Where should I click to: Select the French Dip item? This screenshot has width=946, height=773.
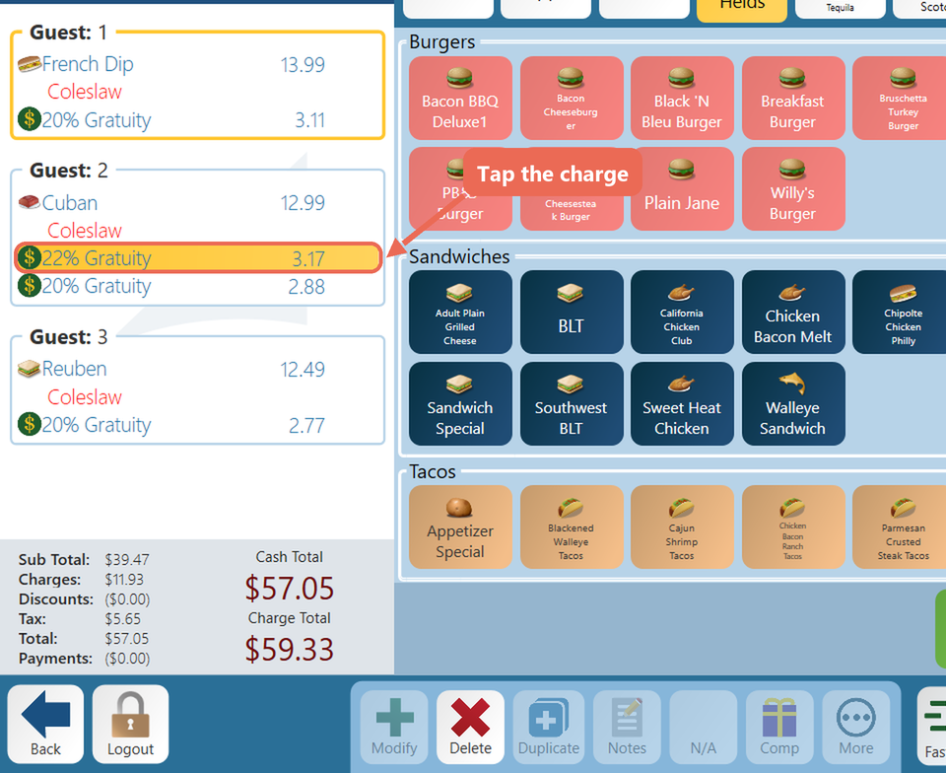pos(198,64)
